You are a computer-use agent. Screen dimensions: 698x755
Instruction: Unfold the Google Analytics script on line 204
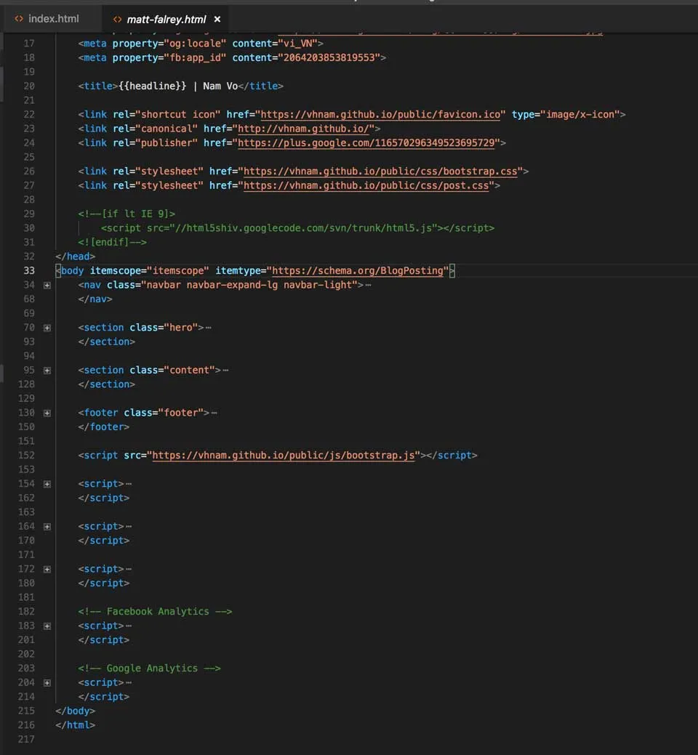(47, 683)
